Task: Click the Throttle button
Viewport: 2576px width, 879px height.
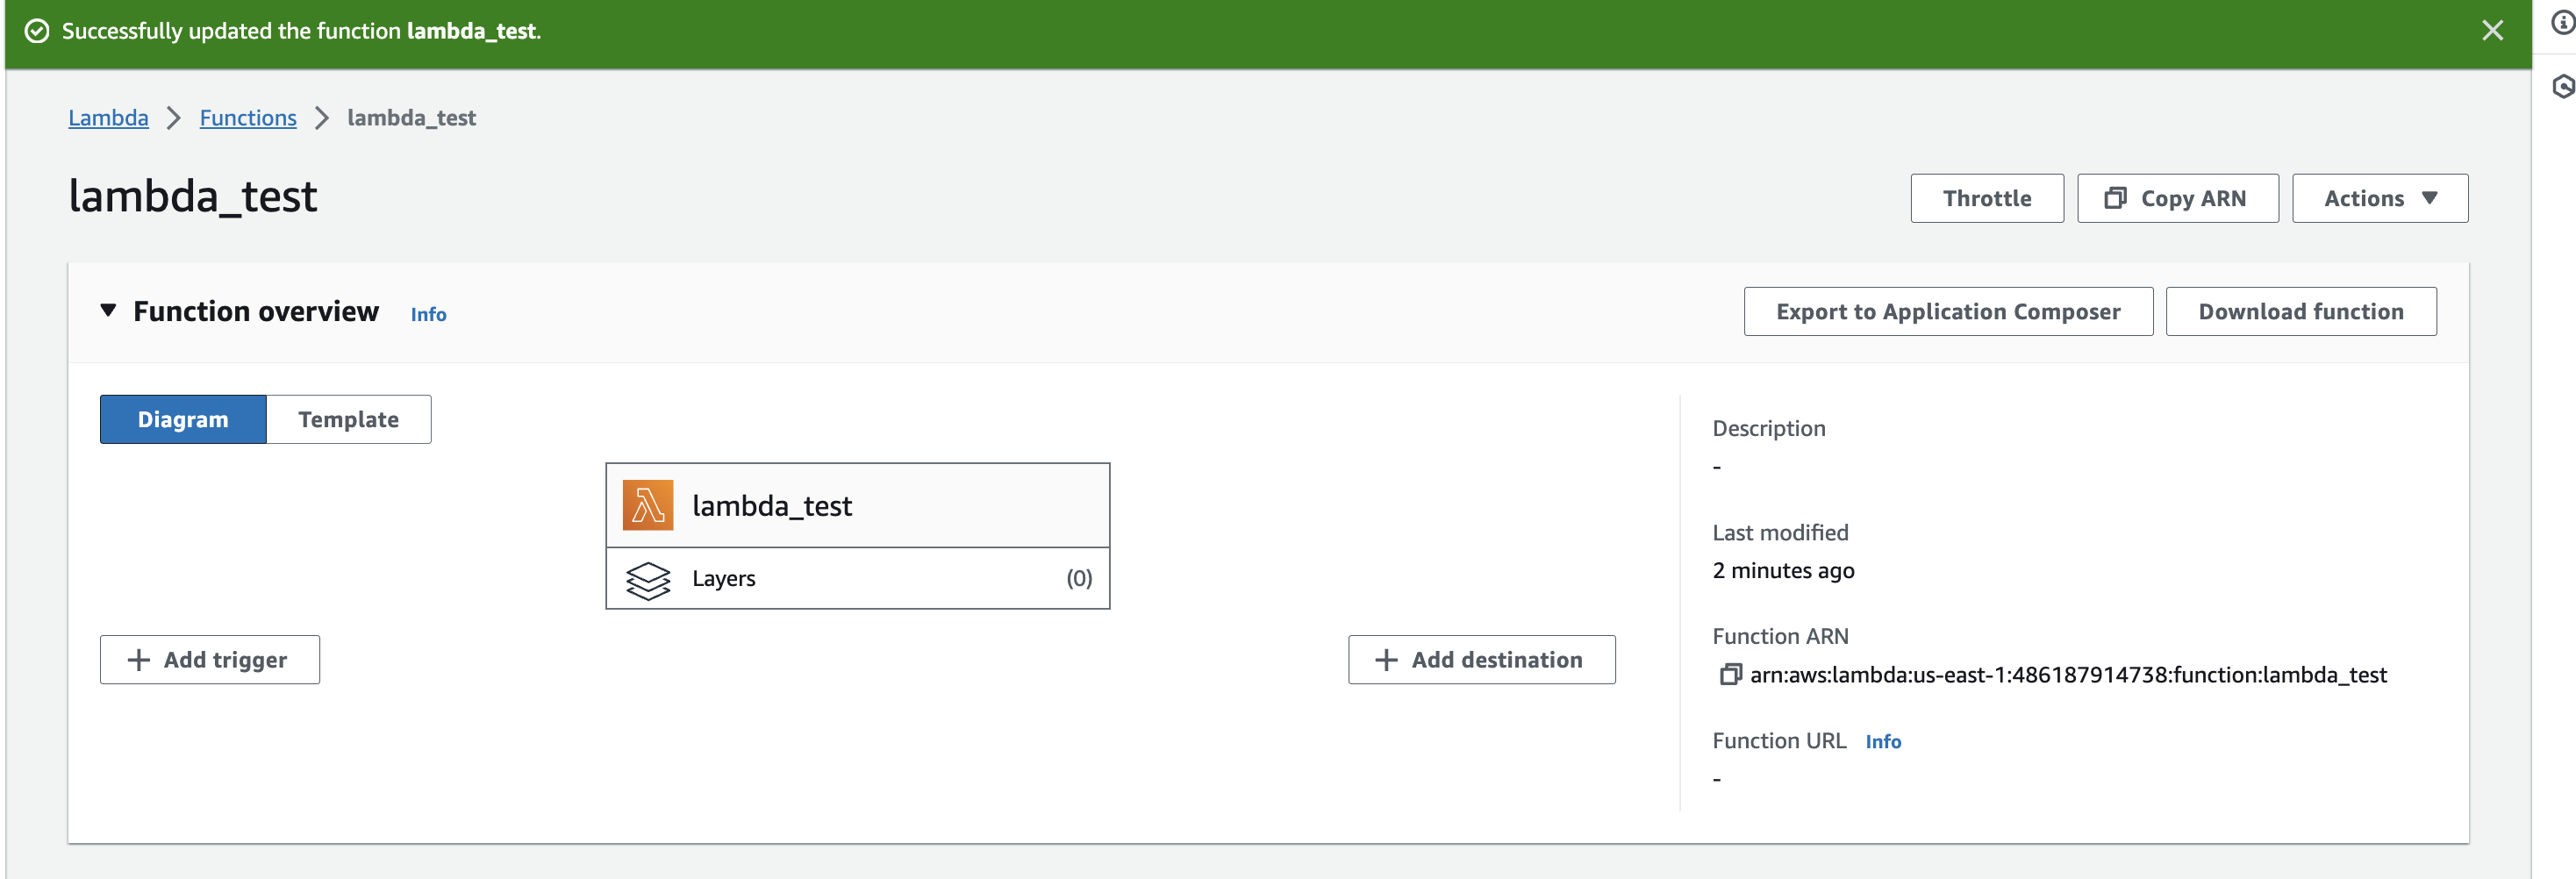Action: [x=1986, y=198]
